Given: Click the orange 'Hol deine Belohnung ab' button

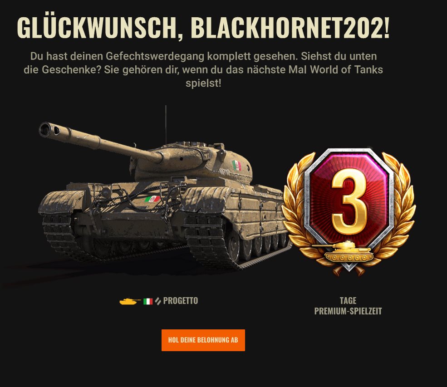Looking at the screenshot, I should 203,340.
